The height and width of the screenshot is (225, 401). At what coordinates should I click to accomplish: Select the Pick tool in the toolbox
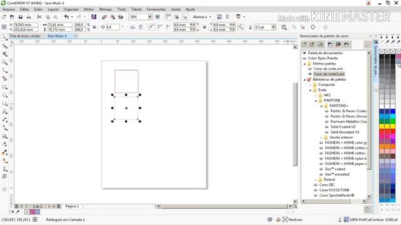[x=4, y=37]
